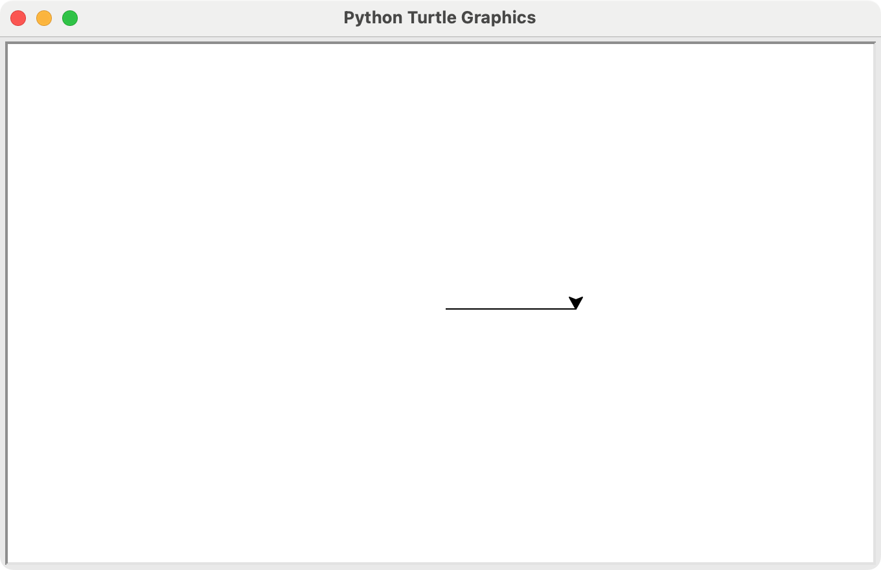
Task: Click the tip of the turtle arrow
Action: point(576,308)
